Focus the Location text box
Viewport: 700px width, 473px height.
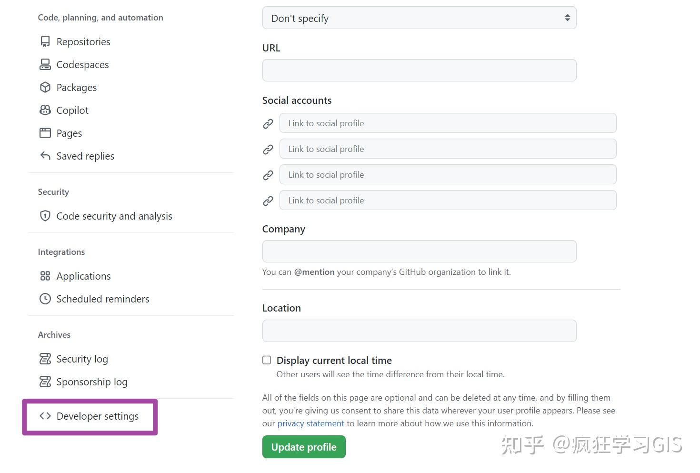[x=419, y=331]
